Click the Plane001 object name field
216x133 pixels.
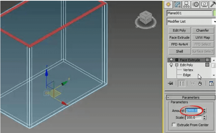(x=189, y=13)
